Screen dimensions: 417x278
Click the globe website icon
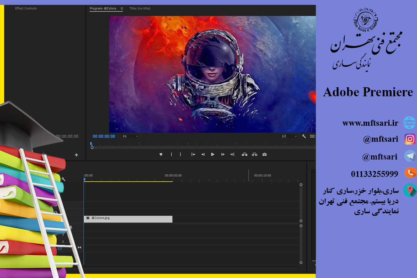click(x=409, y=123)
